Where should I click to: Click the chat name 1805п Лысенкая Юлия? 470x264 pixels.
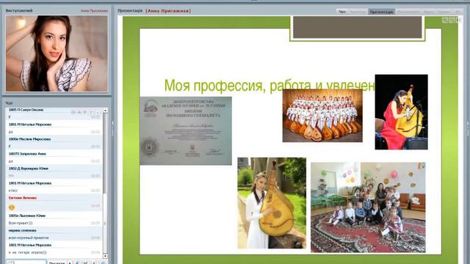27,216
